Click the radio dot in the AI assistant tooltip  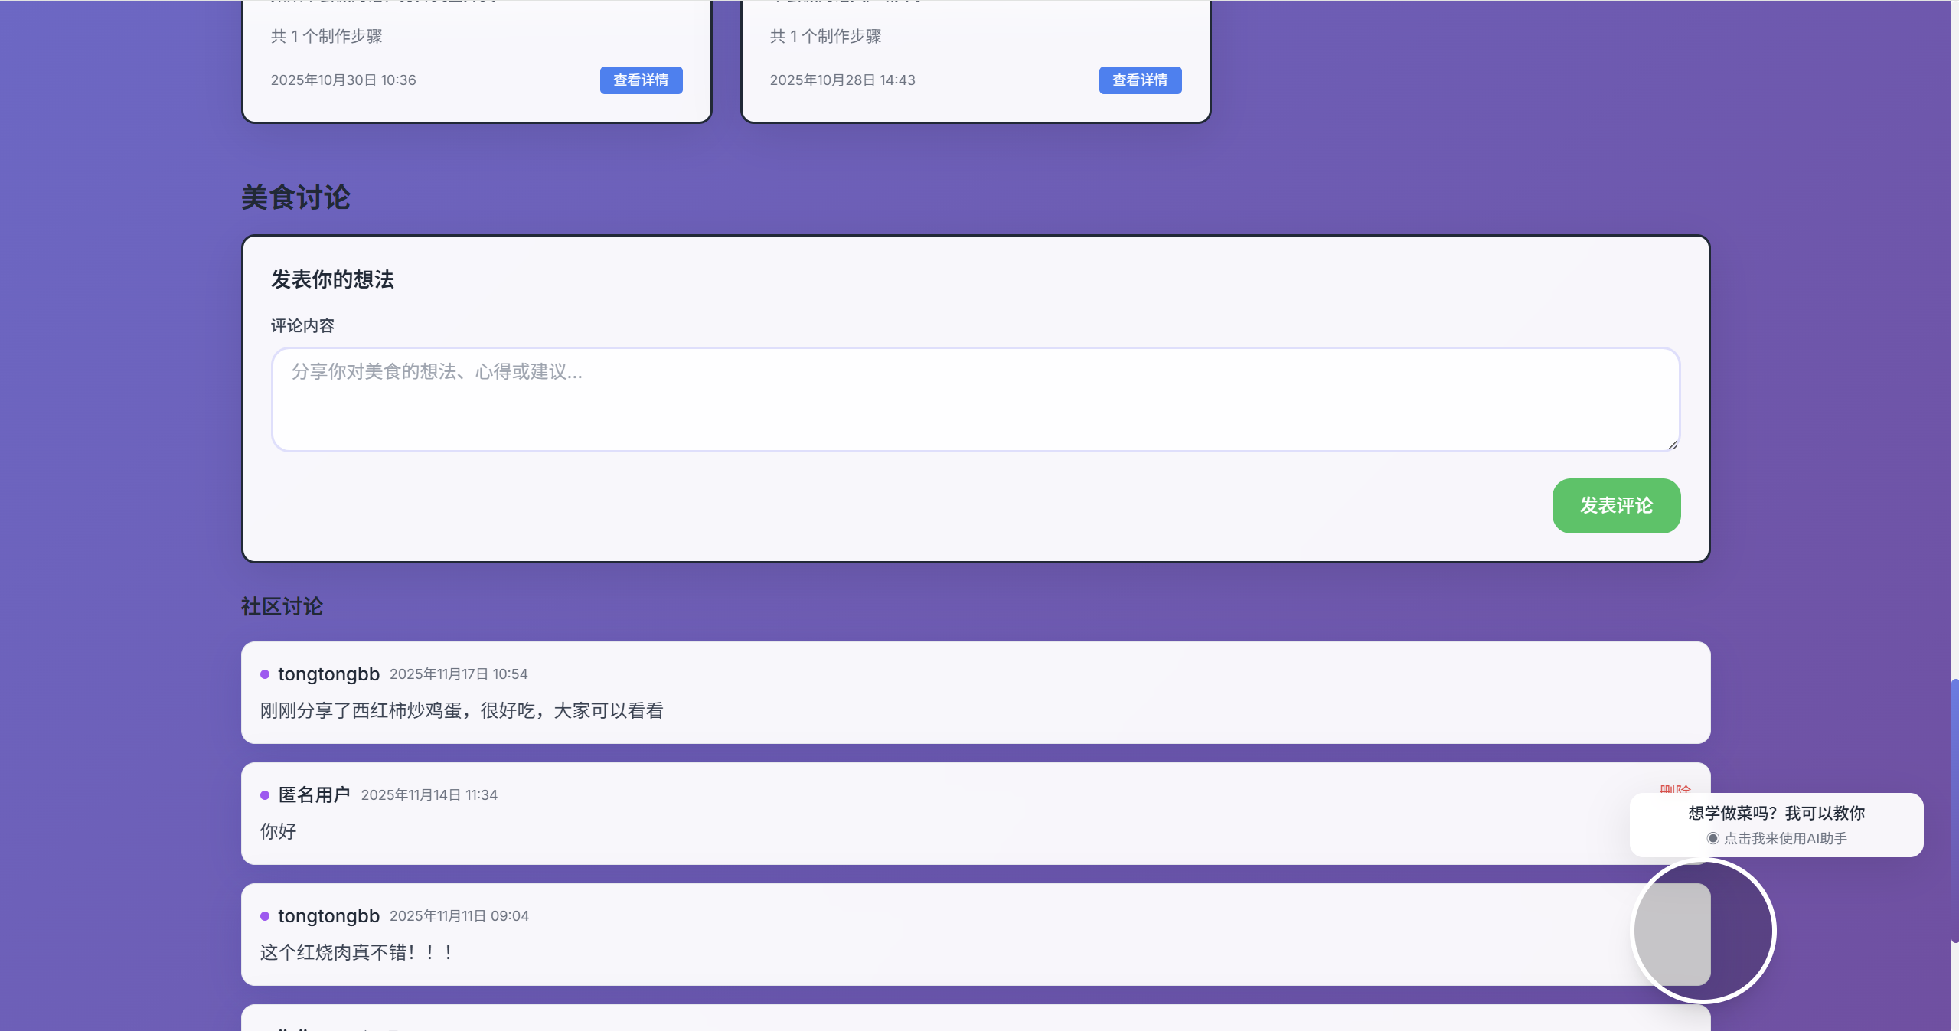click(1712, 838)
